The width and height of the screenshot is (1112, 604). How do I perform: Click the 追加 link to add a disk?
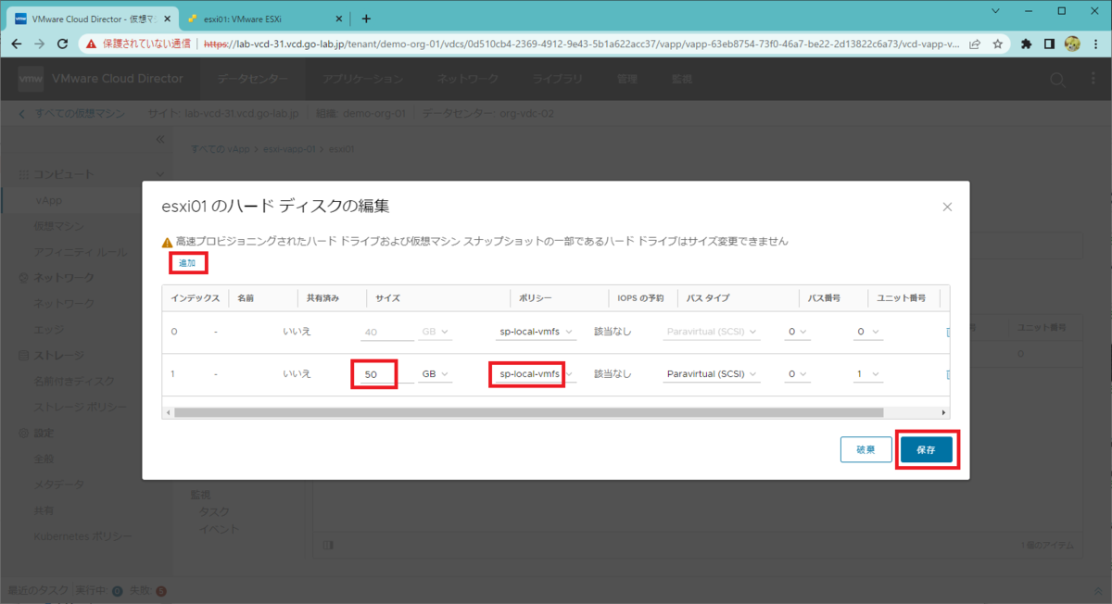187,263
